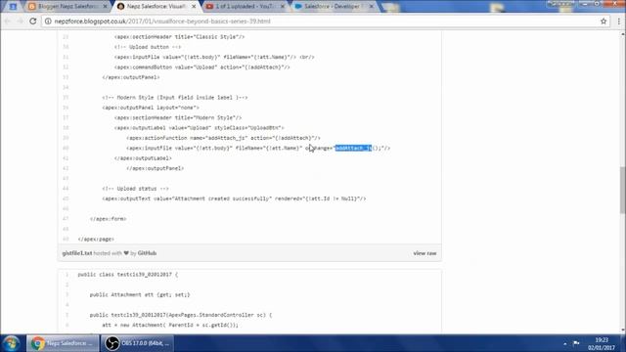Image resolution: width=626 pixels, height=352 pixels.
Task: Click scrollbar down arrow
Action: pos(622,330)
